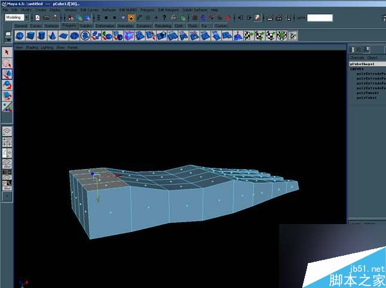386x288 pixels.
Task: Select the polyTweak1 input node
Action: pos(368,93)
